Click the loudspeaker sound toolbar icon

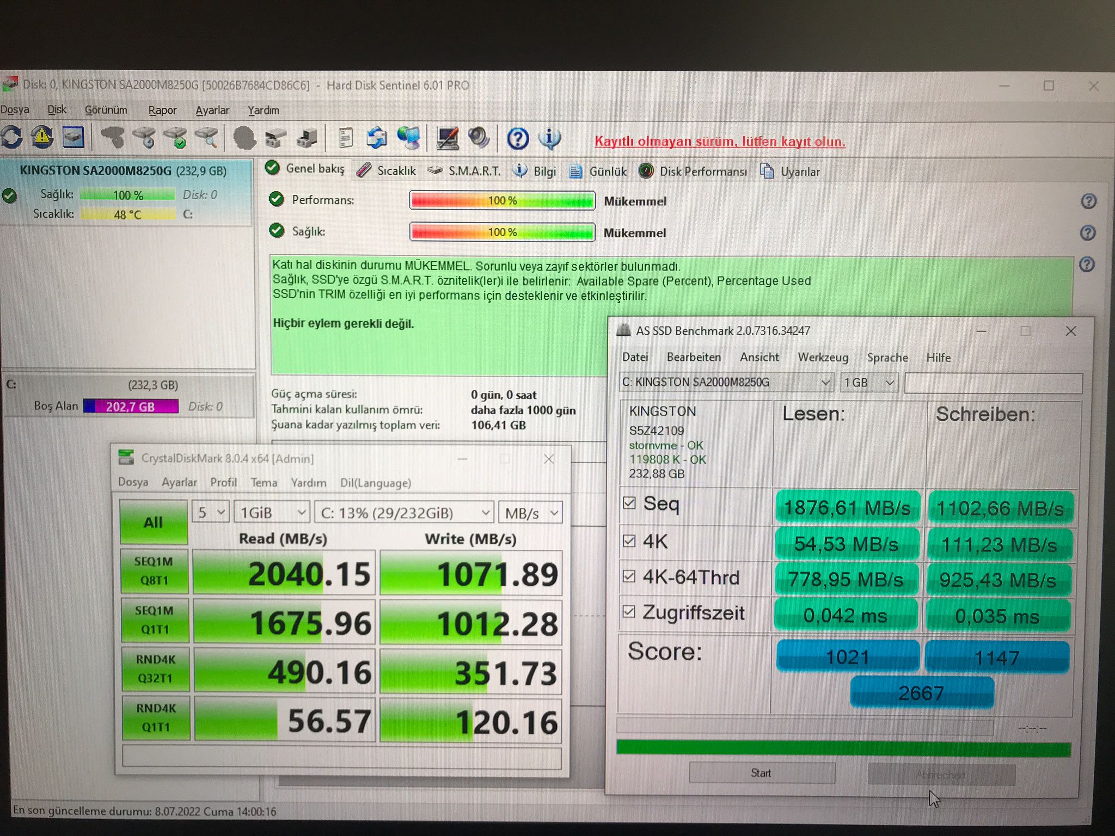[x=479, y=138]
